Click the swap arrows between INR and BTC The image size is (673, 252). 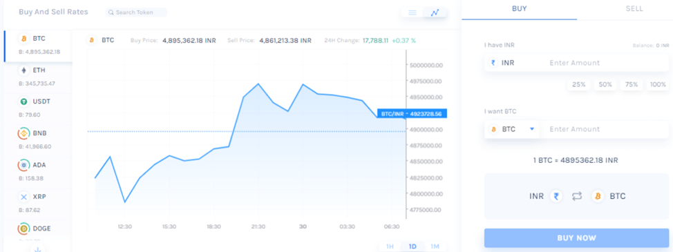[577, 196]
